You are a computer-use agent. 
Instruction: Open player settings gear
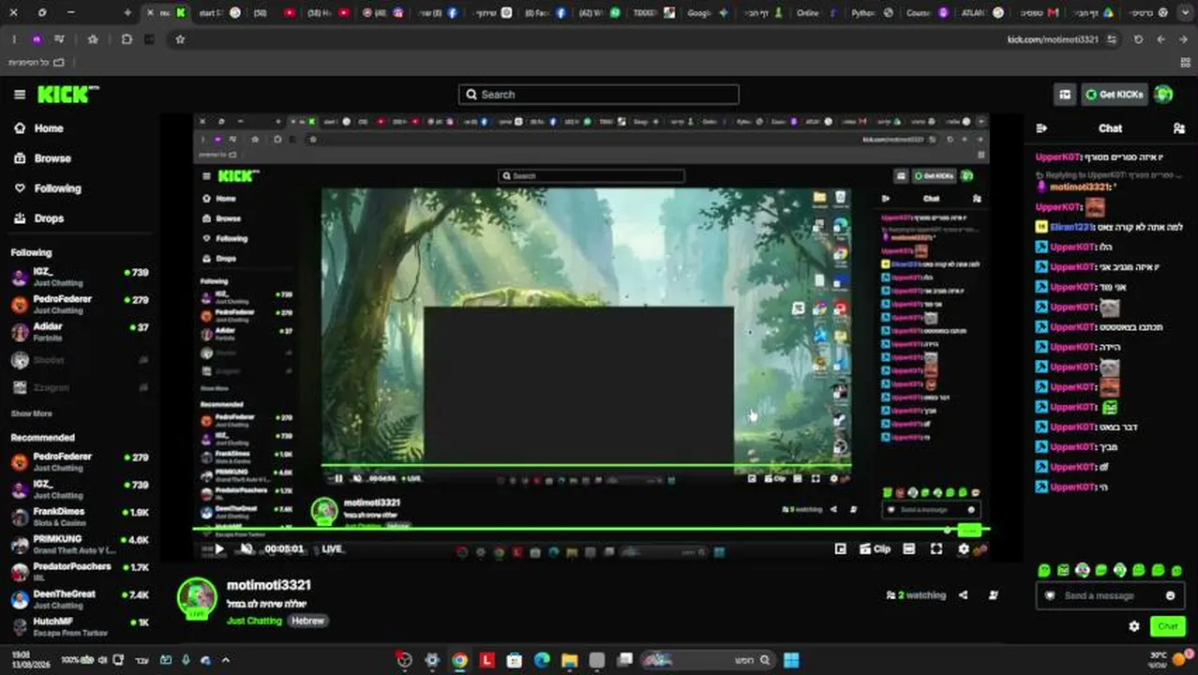click(963, 549)
